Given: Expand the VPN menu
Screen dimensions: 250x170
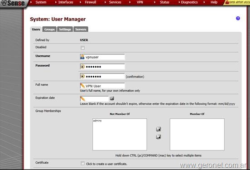Looking at the screenshot, I should [140, 2].
